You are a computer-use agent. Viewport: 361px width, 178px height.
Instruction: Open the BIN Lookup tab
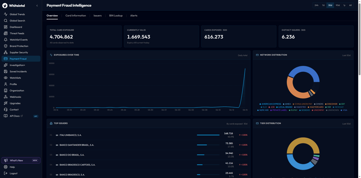(116, 16)
